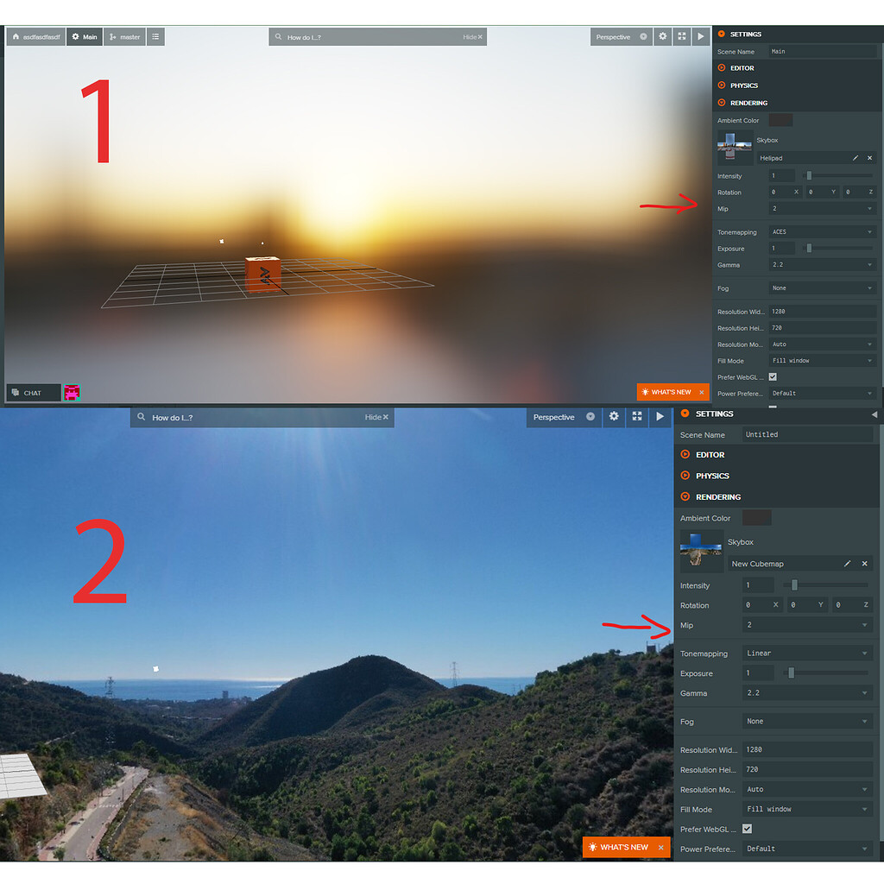The width and height of the screenshot is (884, 884).
Task: Open the Tonemapping dropdown showing ACES
Action: pos(822,231)
